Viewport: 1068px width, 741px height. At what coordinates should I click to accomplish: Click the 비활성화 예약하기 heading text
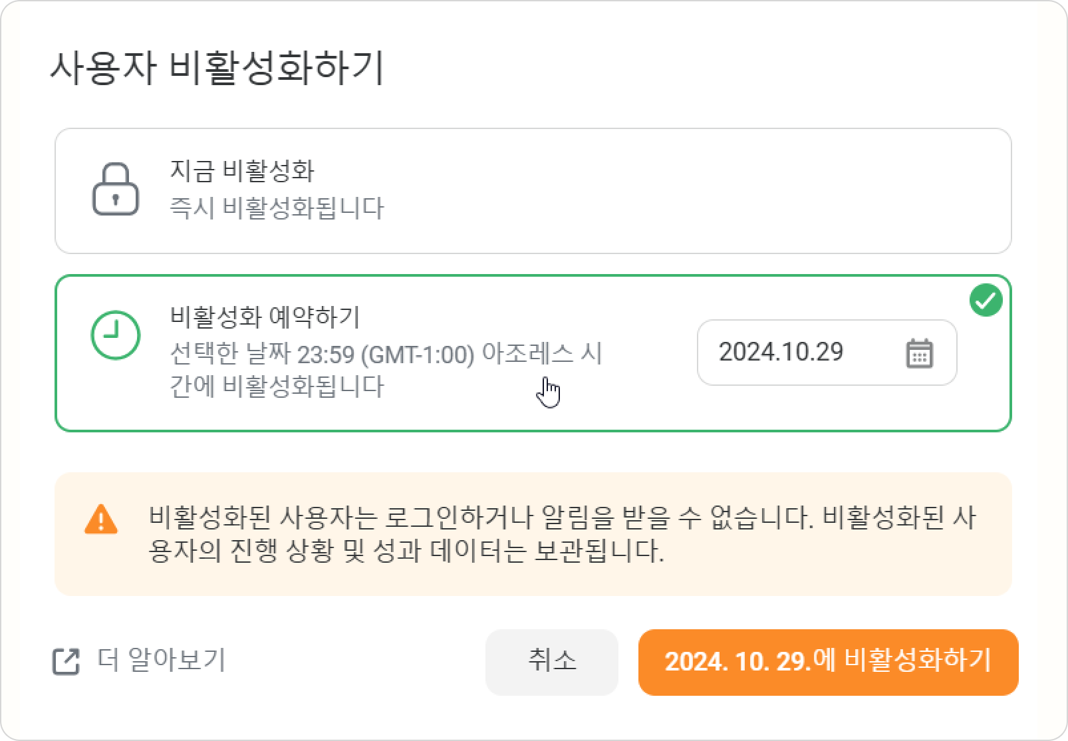pyautogui.click(x=265, y=317)
